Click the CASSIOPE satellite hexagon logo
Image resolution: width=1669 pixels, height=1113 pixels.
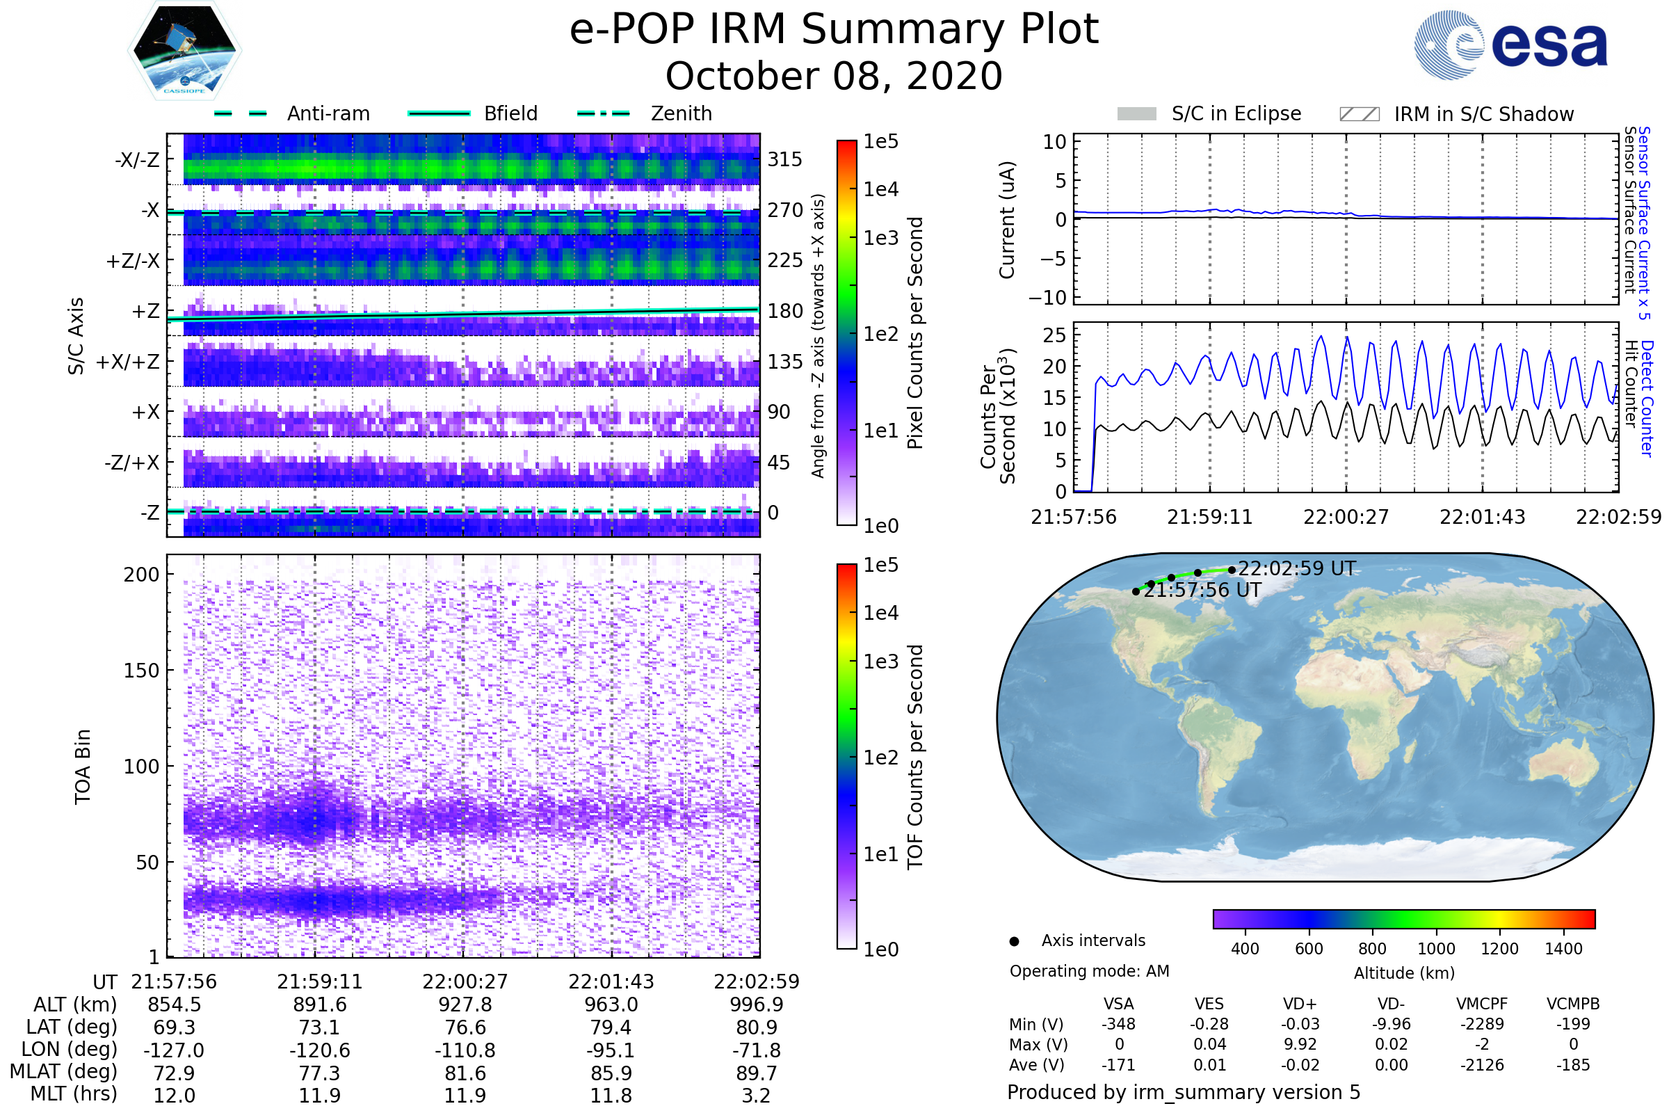tap(184, 51)
